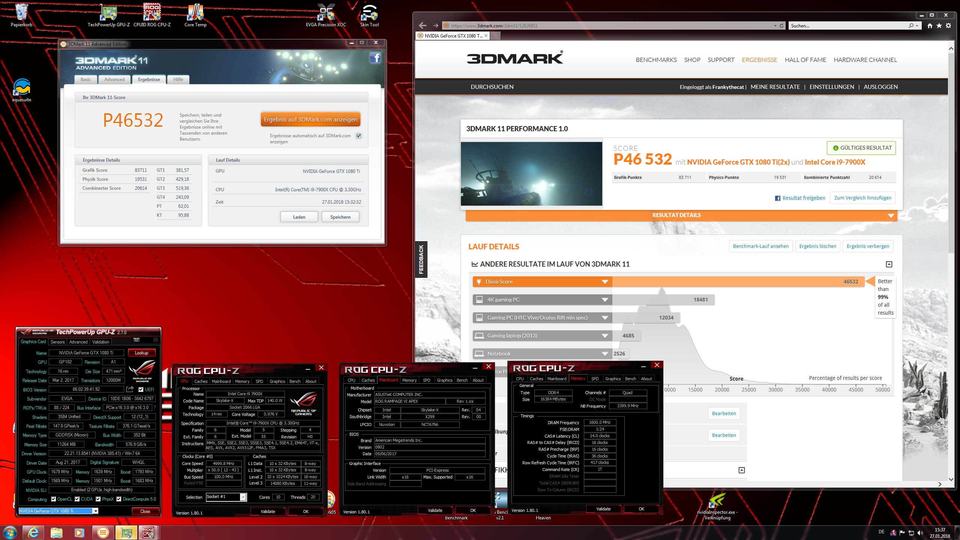The width and height of the screenshot is (960, 540).
Task: Toggle the OpenCL checkbox in GPU-Z
Action: tap(54, 499)
